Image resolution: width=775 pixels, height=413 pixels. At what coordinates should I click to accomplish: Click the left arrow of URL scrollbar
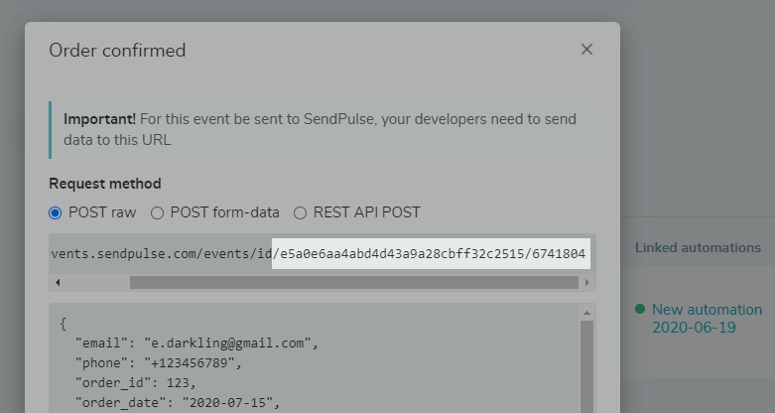[57, 282]
